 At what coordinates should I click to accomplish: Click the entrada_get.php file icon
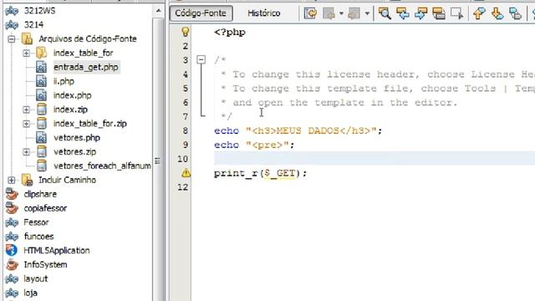pos(41,67)
